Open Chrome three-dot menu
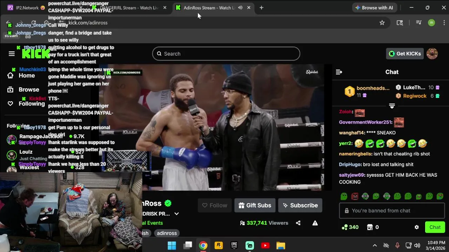449x252 pixels. (x=444, y=23)
